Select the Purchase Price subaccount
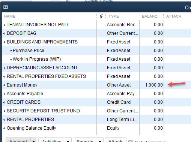Viewport: 191px width, 142px height. (29, 51)
